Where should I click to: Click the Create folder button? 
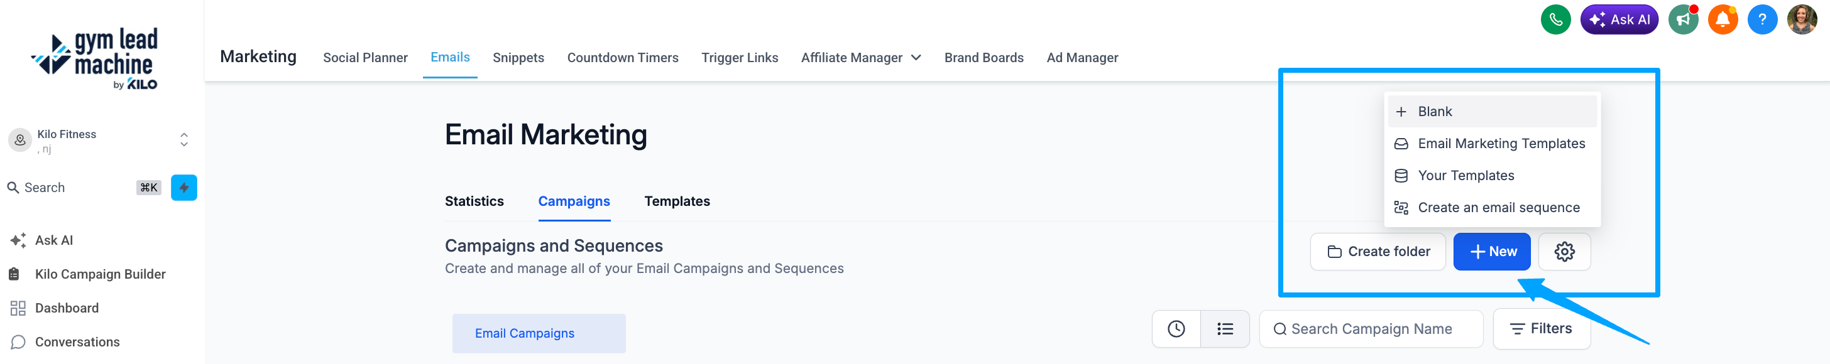click(x=1378, y=251)
